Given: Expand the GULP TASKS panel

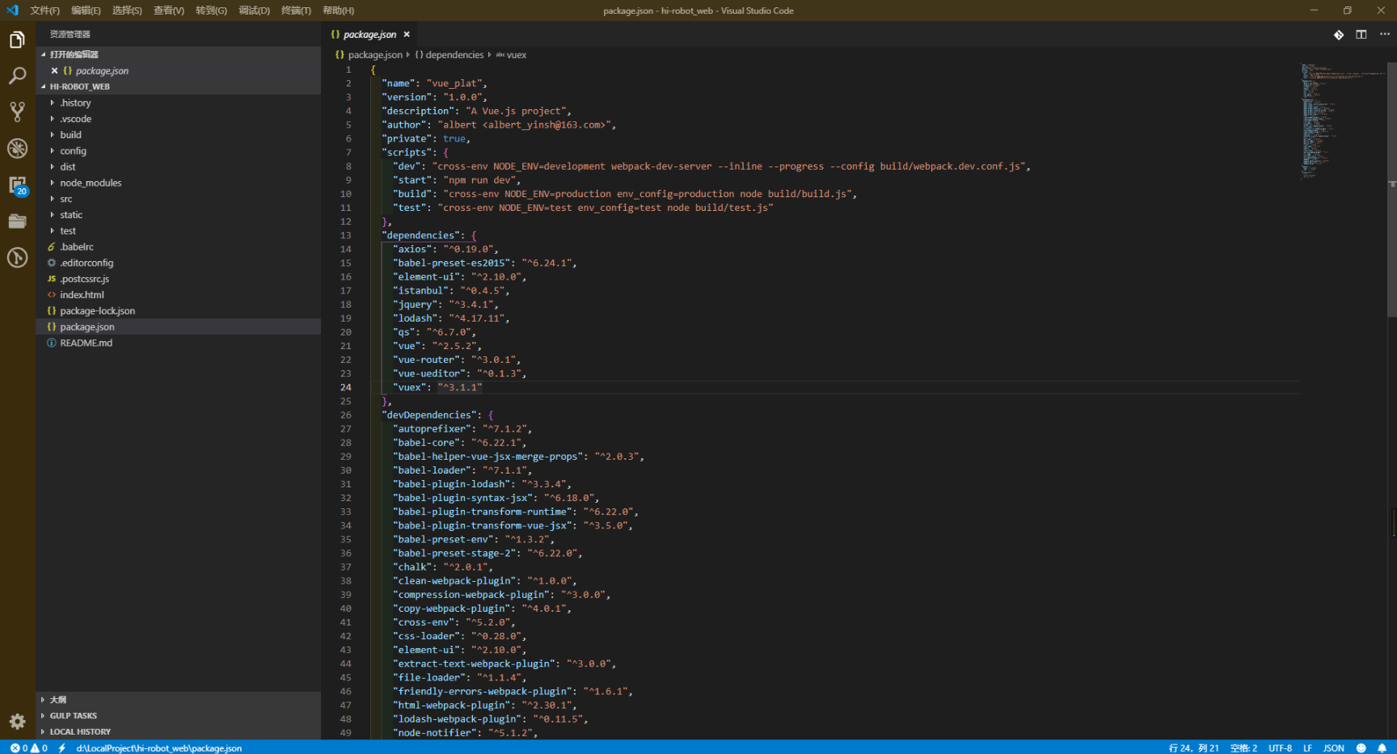Looking at the screenshot, I should [178, 716].
